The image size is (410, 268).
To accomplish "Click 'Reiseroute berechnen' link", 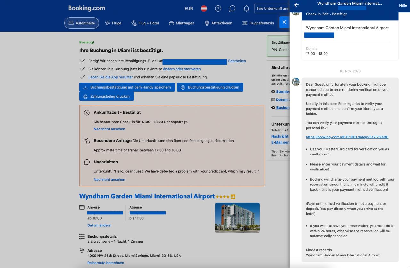I will click(106, 263).
